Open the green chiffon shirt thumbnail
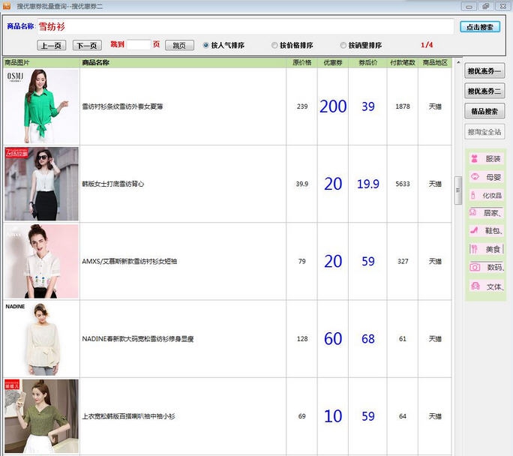Viewport: 513px width, 456px height. coord(41,106)
